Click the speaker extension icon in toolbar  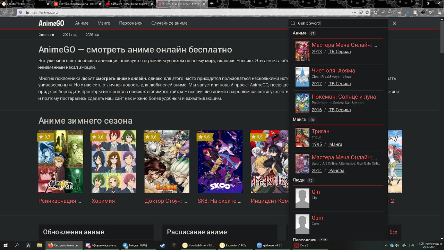point(422,12)
